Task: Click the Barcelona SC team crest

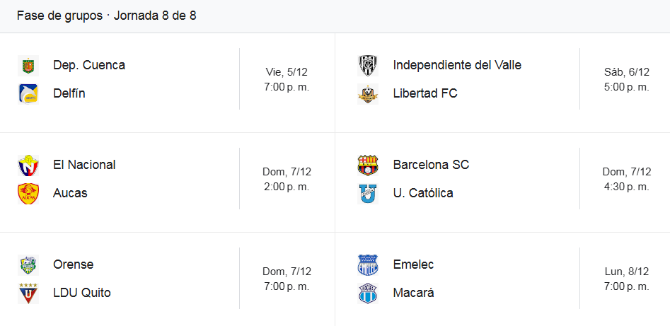Action: click(x=368, y=165)
